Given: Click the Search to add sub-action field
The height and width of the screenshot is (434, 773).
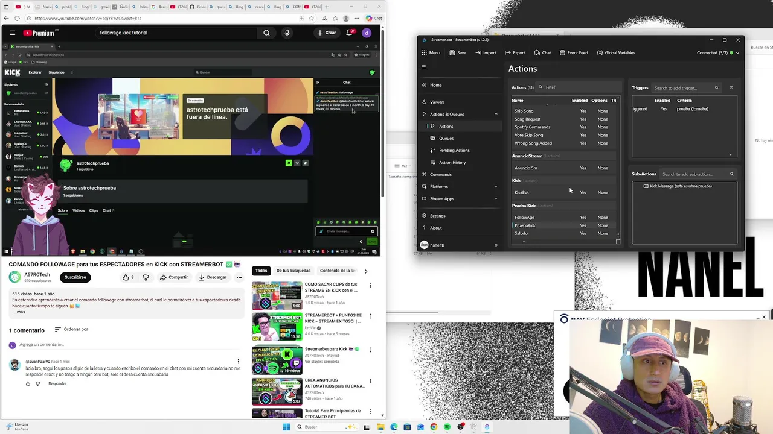Looking at the screenshot, I should tap(698, 174).
